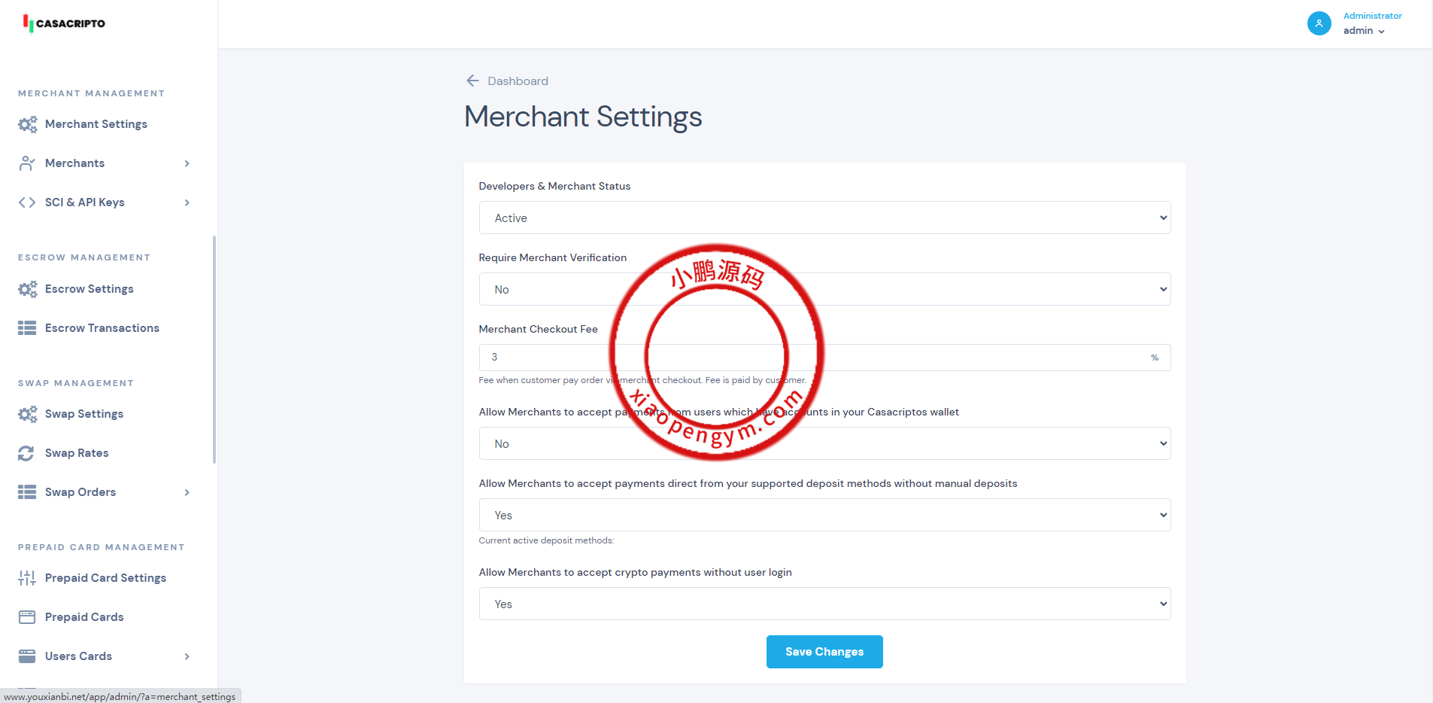Viewport: 1433px width, 703px height.
Task: Return to Dashboard link
Action: [518, 81]
